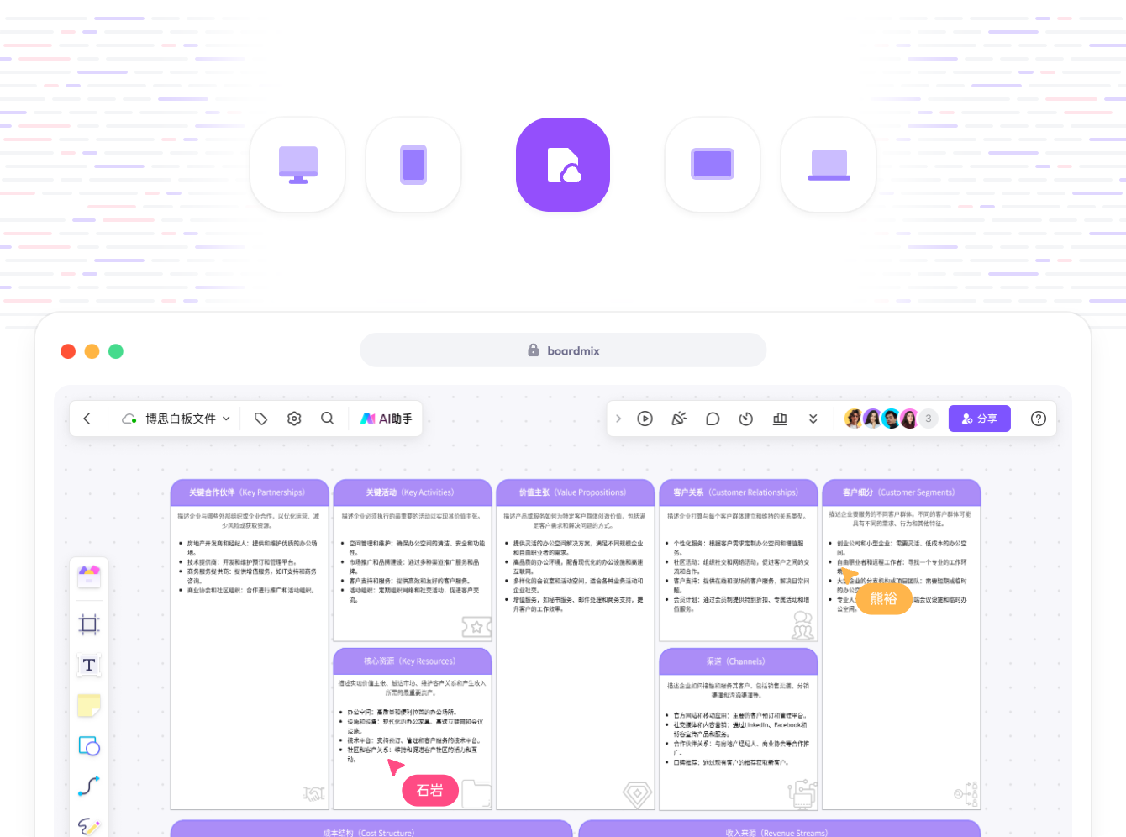Open the colorful templates library icon
This screenshot has height=837, width=1126.
coord(89,576)
